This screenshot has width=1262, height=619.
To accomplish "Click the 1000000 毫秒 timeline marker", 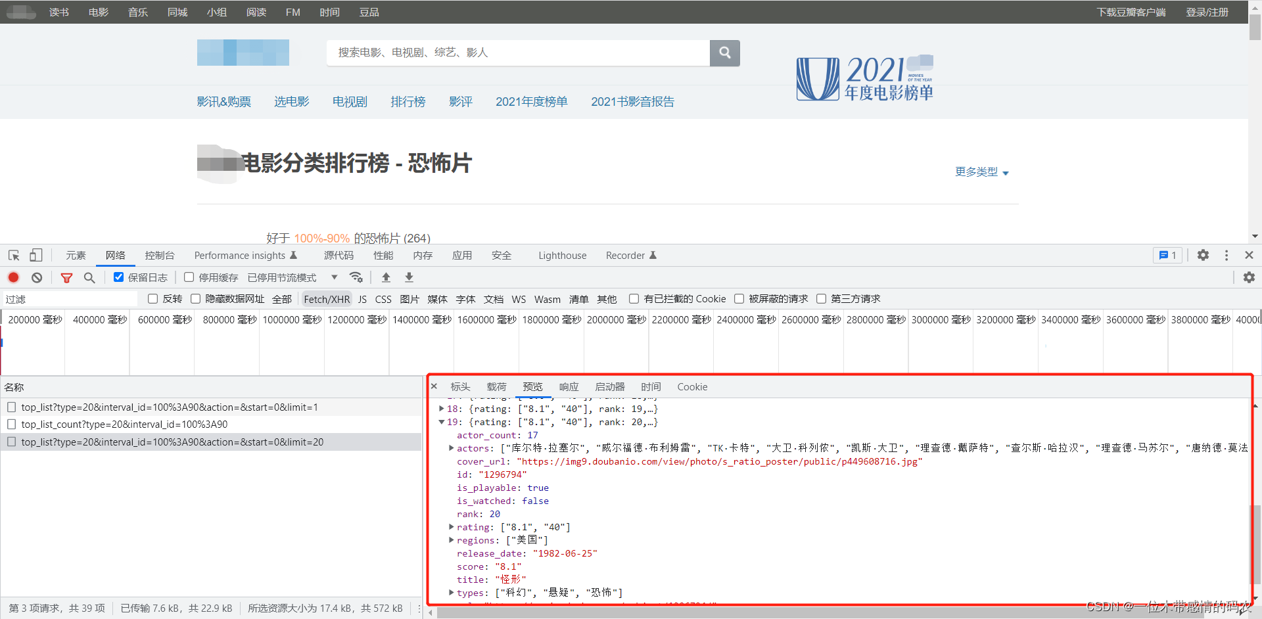I will click(x=292, y=320).
